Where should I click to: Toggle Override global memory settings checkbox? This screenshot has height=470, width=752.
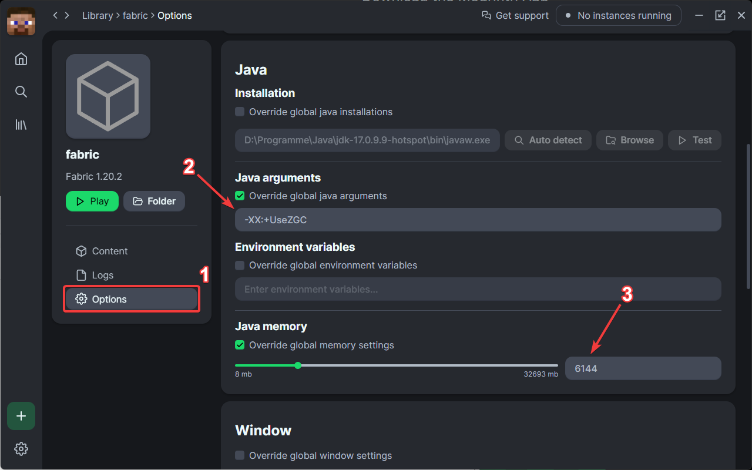240,345
